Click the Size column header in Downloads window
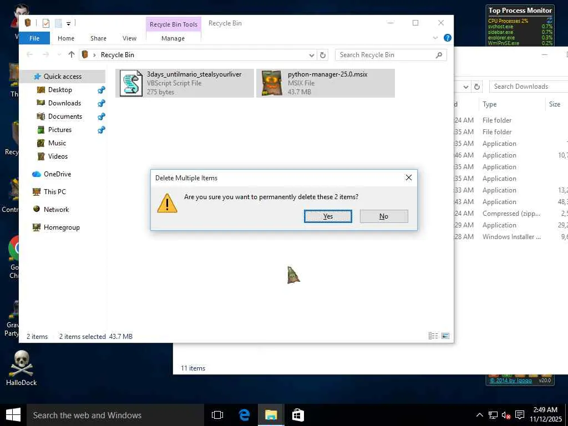This screenshot has width=568, height=426. 555,104
